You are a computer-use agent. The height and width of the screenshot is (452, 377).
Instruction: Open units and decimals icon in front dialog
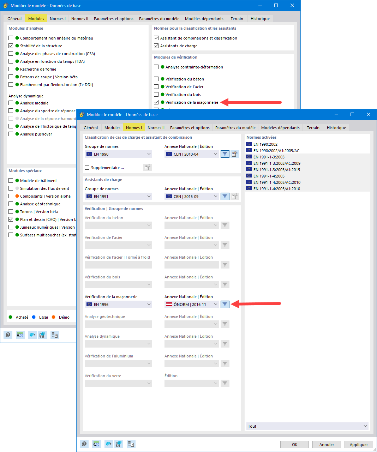(x=96, y=444)
